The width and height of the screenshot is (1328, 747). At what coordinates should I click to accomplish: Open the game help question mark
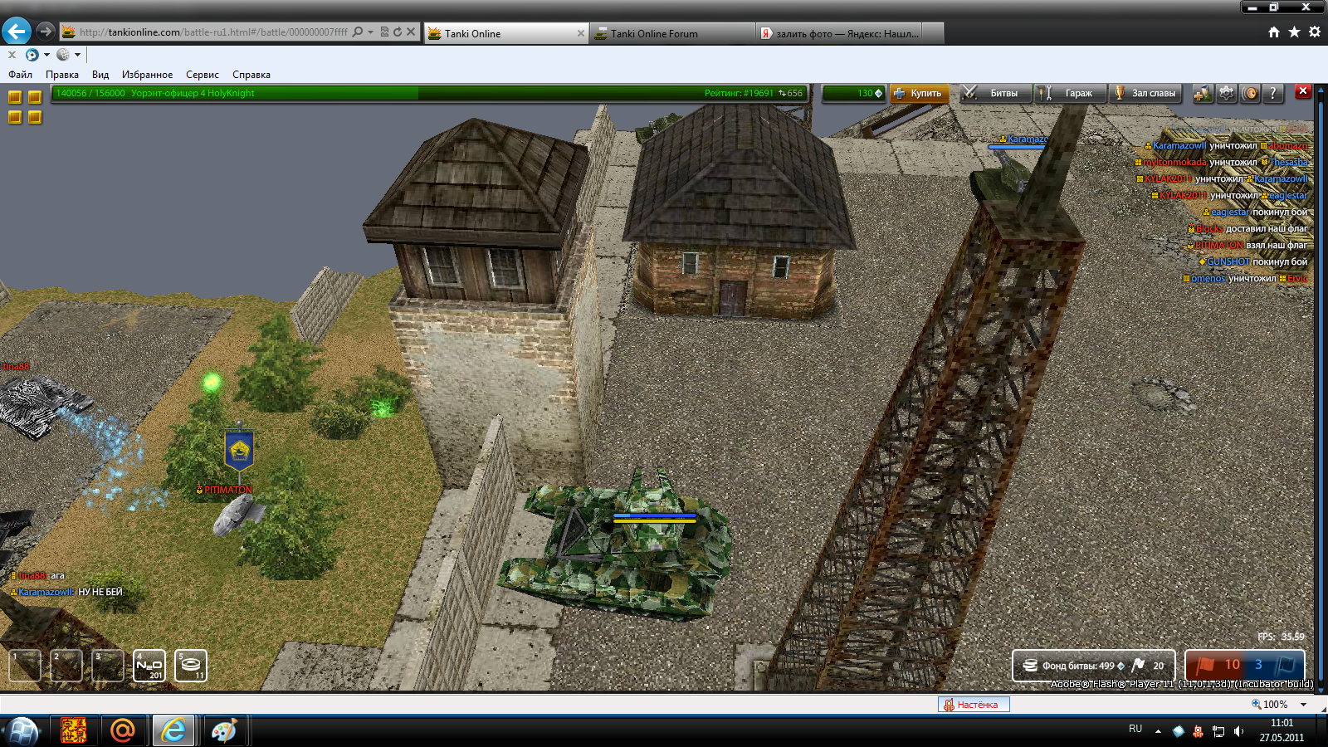coord(1273,93)
